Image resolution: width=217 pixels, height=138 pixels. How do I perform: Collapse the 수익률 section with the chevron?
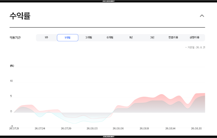(x=202, y=16)
